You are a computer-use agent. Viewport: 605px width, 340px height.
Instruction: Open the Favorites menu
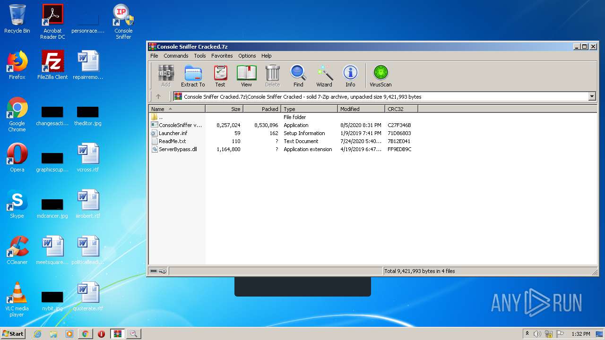click(x=222, y=56)
